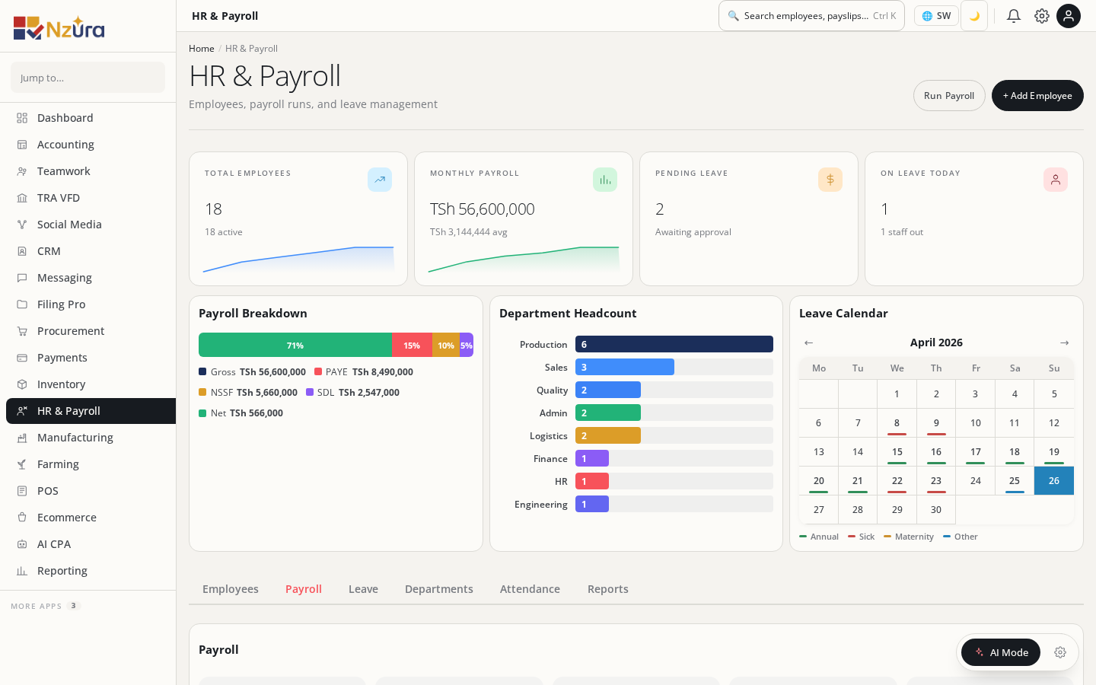Select April 8 in calendar

(897, 423)
